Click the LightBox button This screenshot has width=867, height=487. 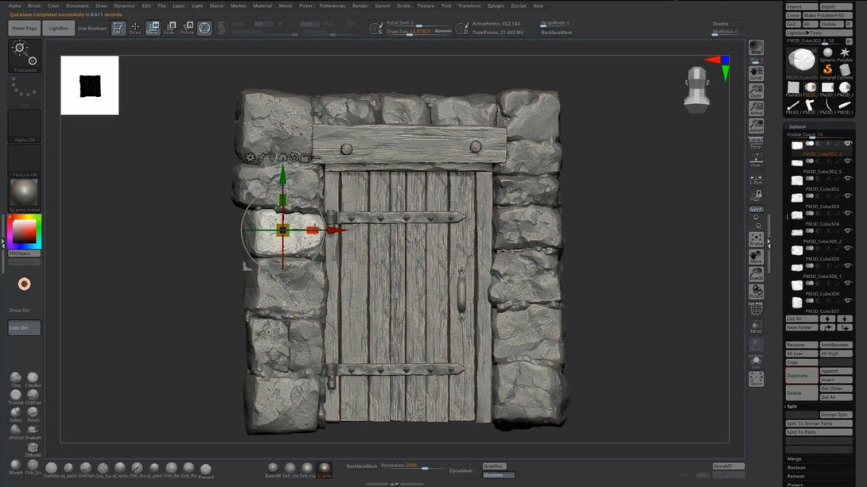[x=59, y=28]
